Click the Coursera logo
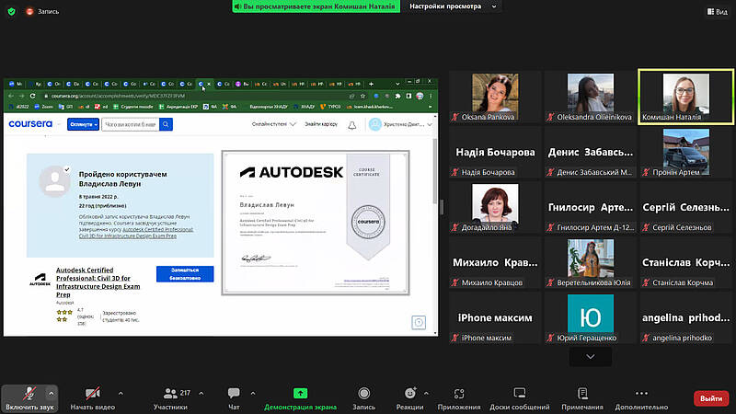This screenshot has width=736, height=414. pyautogui.click(x=30, y=124)
